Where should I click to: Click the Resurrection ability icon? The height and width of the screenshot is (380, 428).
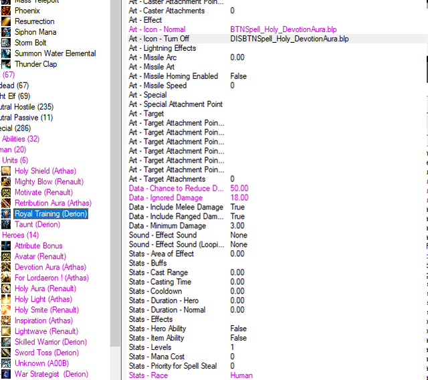tap(6, 21)
